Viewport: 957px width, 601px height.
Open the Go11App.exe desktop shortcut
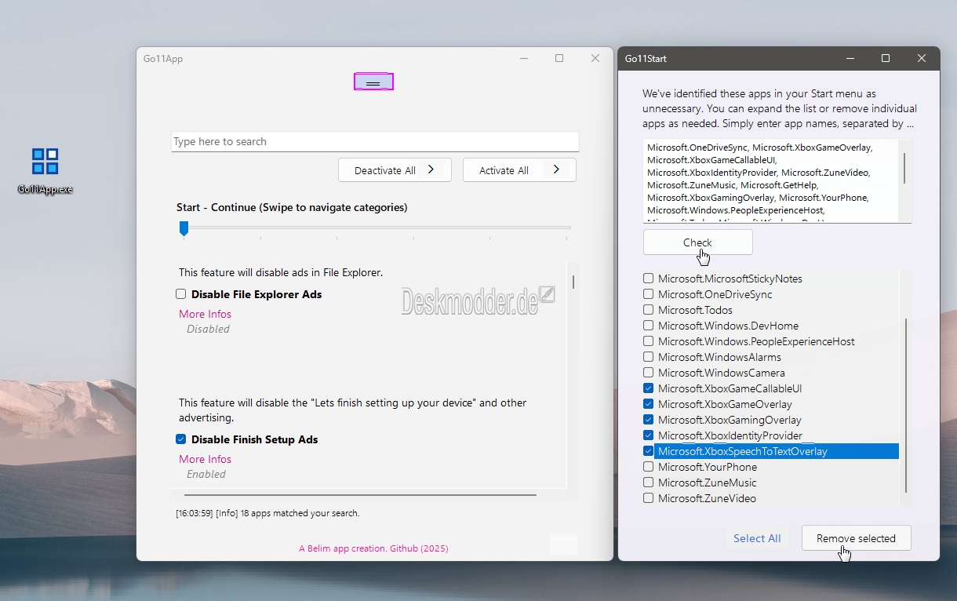(x=45, y=170)
